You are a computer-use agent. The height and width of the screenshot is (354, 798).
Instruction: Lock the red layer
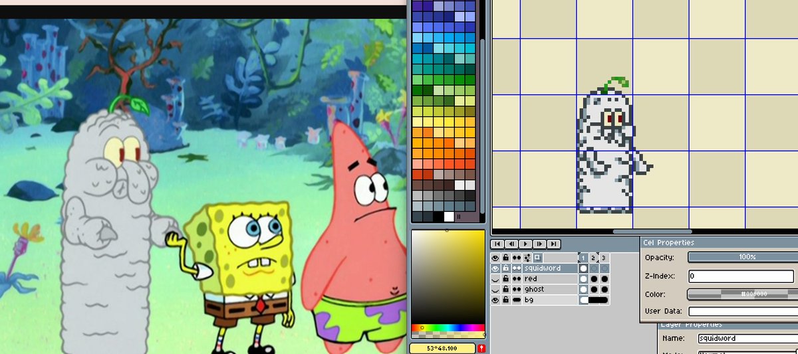coord(506,279)
